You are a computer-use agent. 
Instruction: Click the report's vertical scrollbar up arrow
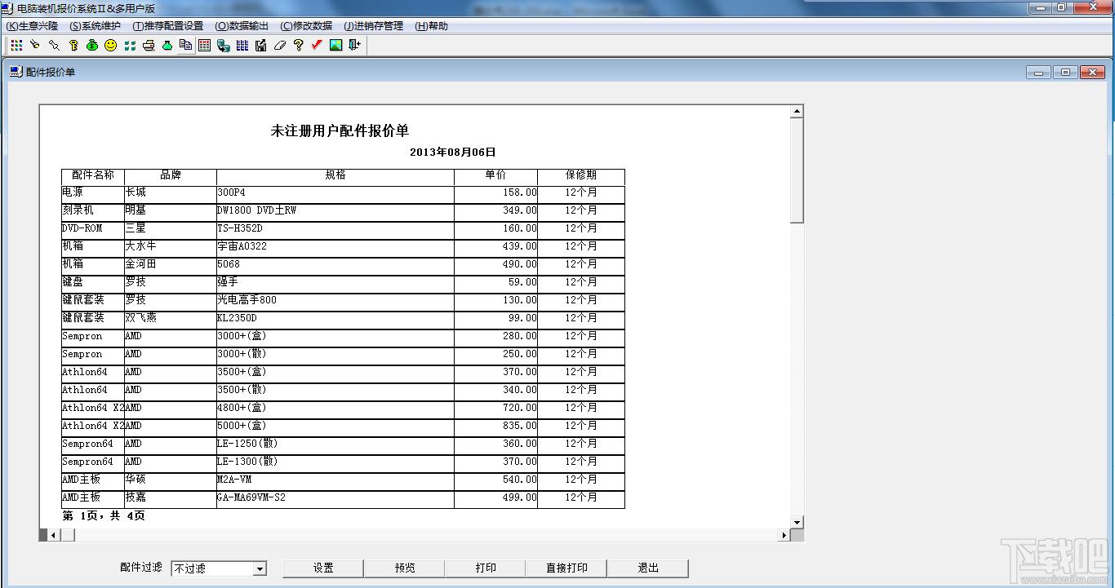pos(797,112)
